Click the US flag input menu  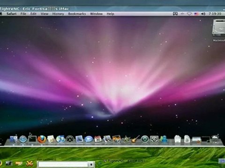196,14
